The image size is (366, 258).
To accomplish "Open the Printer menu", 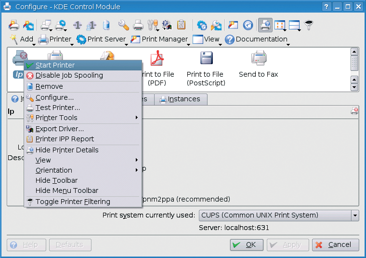I will pos(56,40).
